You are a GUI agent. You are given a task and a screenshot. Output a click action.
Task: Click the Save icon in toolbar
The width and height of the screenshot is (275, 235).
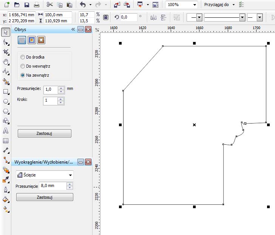click(27, 5)
